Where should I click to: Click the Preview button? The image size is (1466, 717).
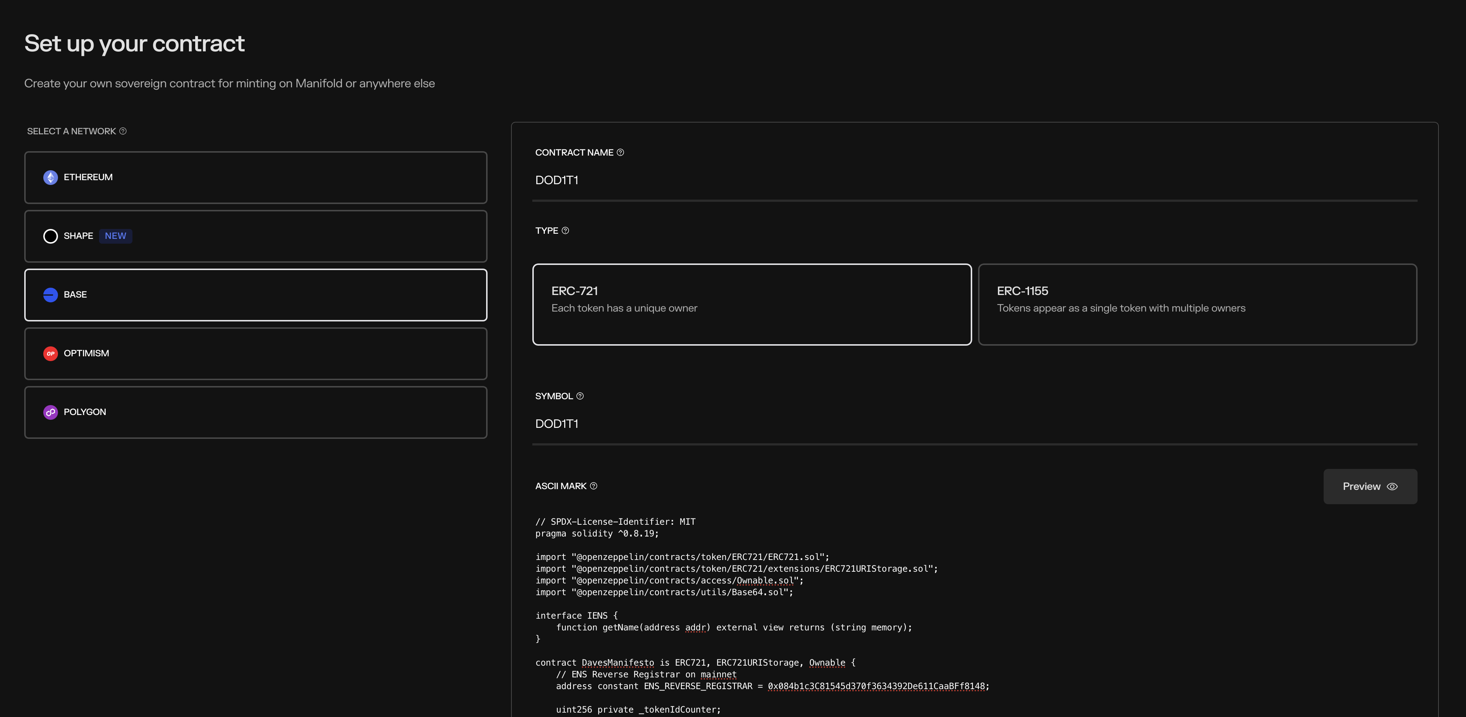tap(1369, 487)
